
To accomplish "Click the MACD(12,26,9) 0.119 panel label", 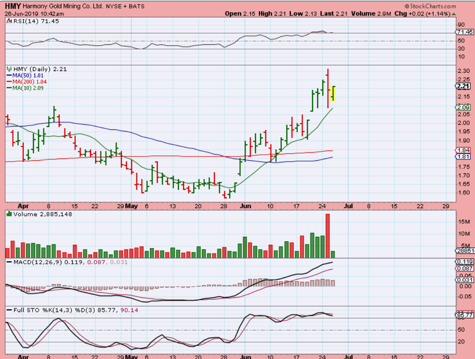I will (x=47, y=262).
